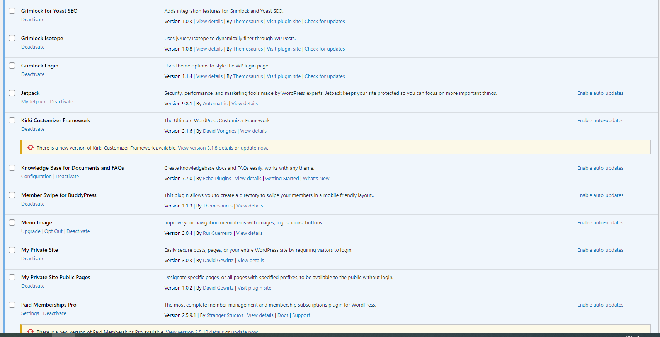Viewport: 660px width, 337px height.
Task: Click Upgrade under Menu Image
Action: (31, 231)
